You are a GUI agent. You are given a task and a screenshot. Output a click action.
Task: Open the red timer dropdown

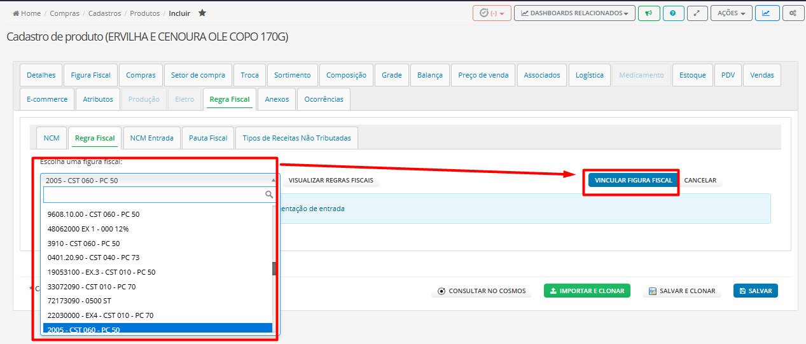coord(492,13)
